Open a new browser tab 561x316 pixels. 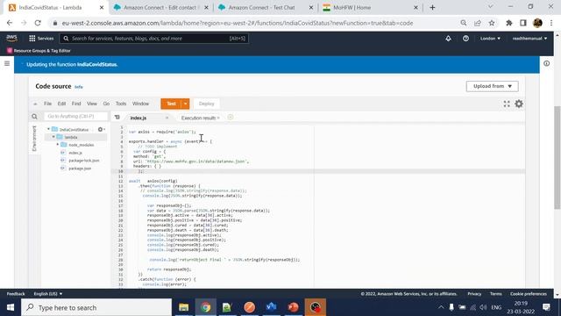tap(432, 8)
